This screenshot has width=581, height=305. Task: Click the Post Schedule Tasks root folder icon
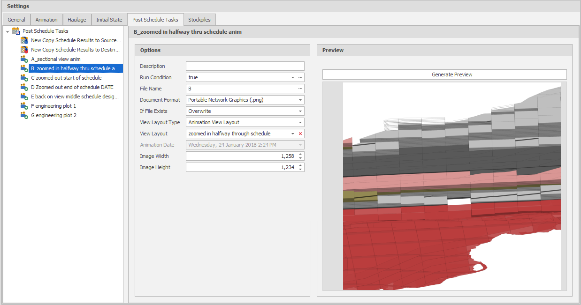pos(16,31)
